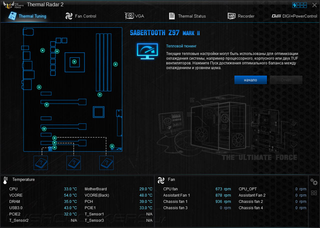The image size is (320, 228).
Task: Click the CPU_OPT fan label
Action: pyautogui.click(x=248, y=189)
